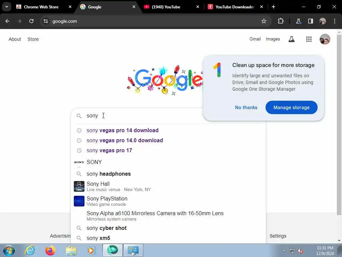Close the YouTube tab
This screenshot has height=257, width=342.
point(198,7)
